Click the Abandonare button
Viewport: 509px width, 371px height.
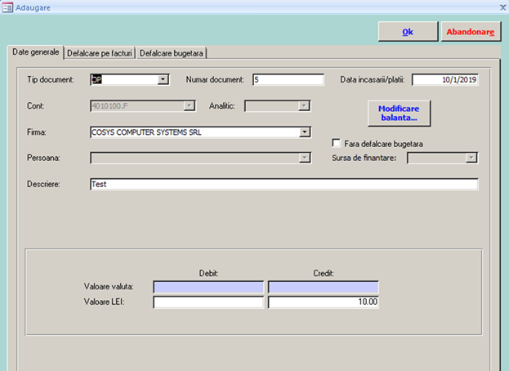(471, 32)
